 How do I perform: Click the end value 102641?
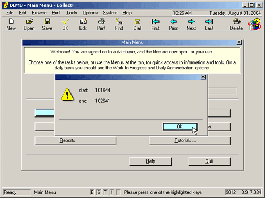coord(102,101)
